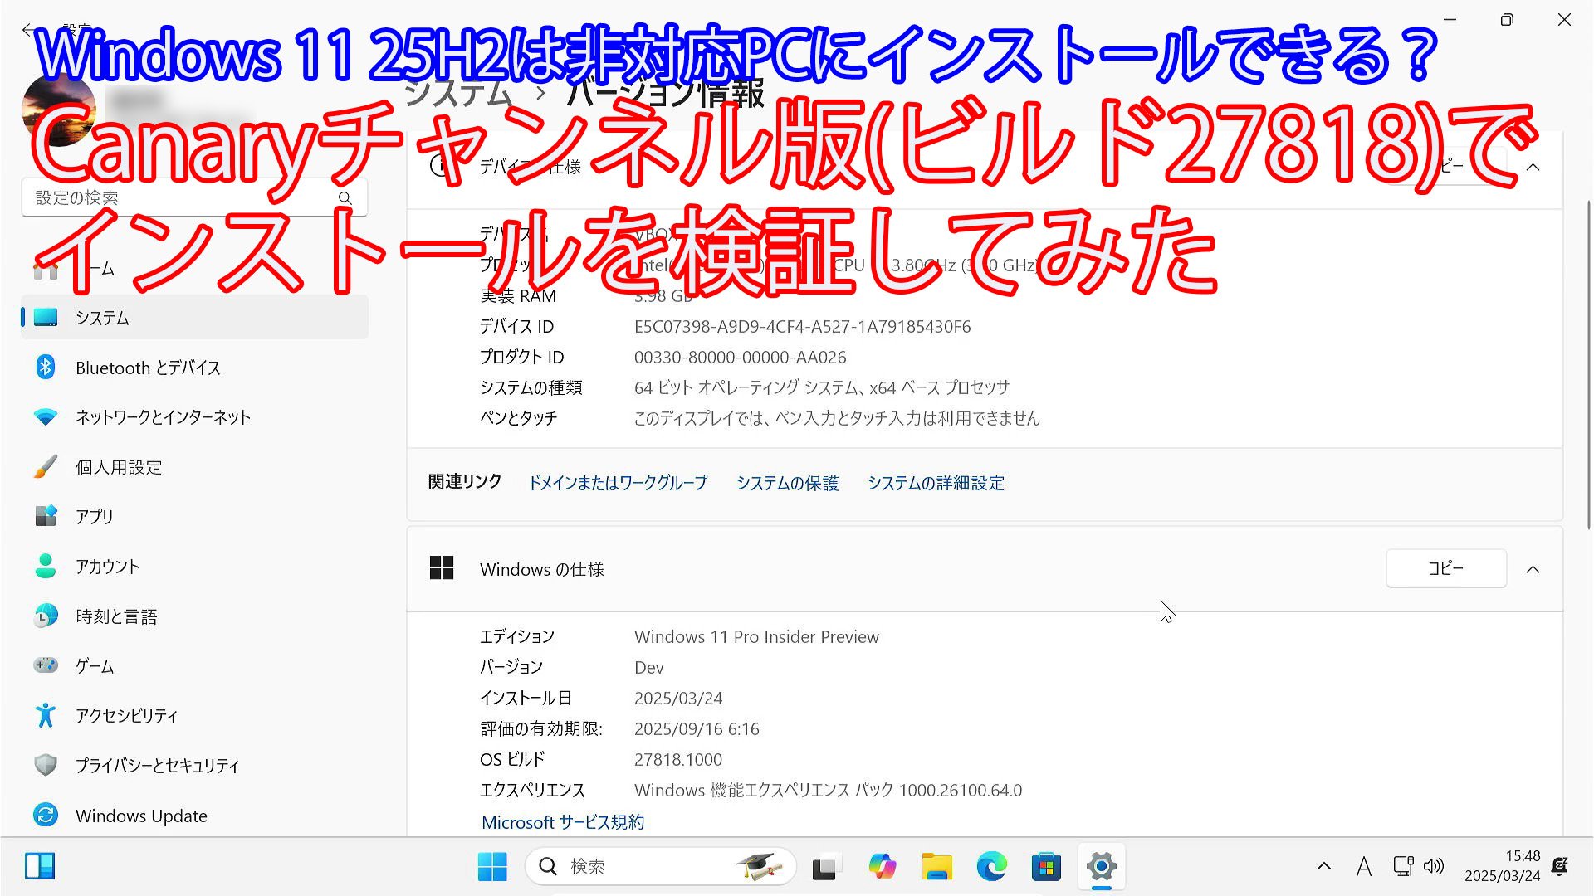The height and width of the screenshot is (896, 1594).
Task: Collapse the Windows の仕様 section
Action: 1533,569
